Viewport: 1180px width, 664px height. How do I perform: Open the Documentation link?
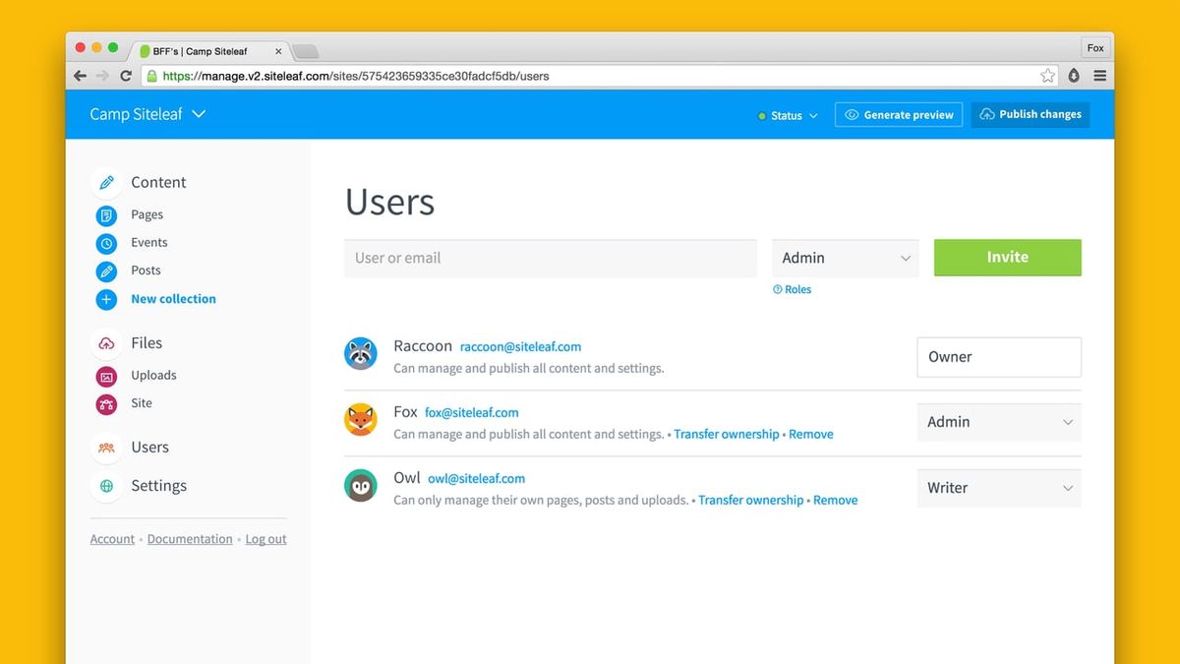[190, 539]
